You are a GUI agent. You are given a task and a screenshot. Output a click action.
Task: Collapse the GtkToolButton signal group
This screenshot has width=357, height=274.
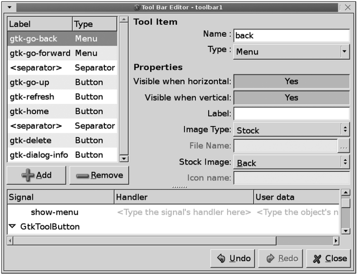coord(12,227)
